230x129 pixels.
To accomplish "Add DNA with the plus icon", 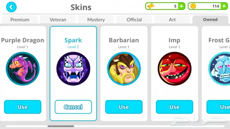I will point(181,6).
